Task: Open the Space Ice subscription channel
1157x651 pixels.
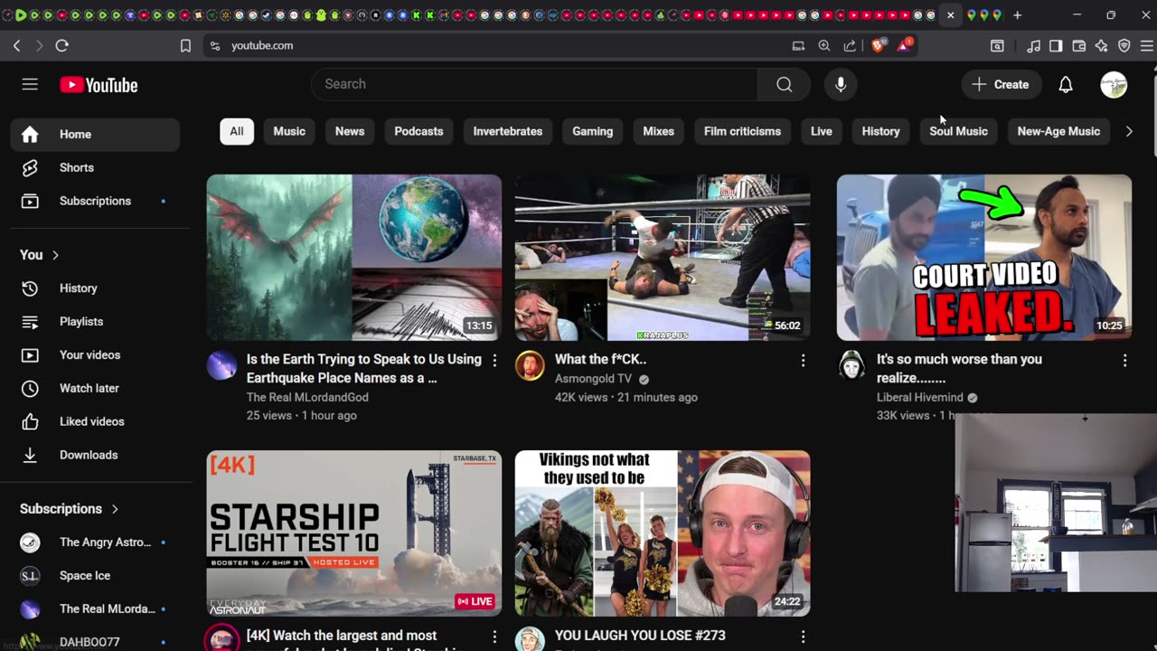Action: coord(95,576)
